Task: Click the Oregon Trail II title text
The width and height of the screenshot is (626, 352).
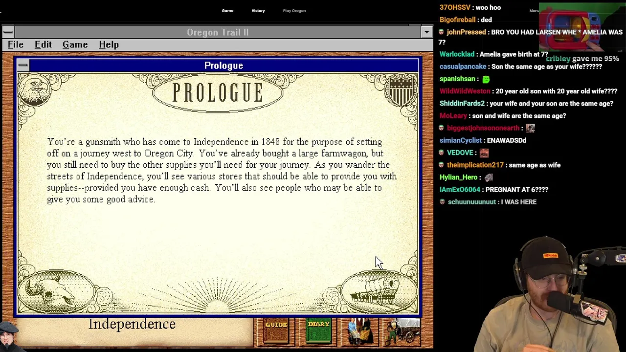Action: [x=218, y=32]
